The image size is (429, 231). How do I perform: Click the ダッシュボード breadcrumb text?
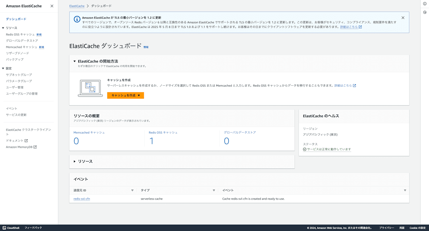[x=101, y=6]
